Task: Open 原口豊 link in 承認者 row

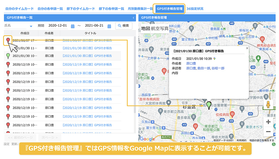Action: click(191, 68)
